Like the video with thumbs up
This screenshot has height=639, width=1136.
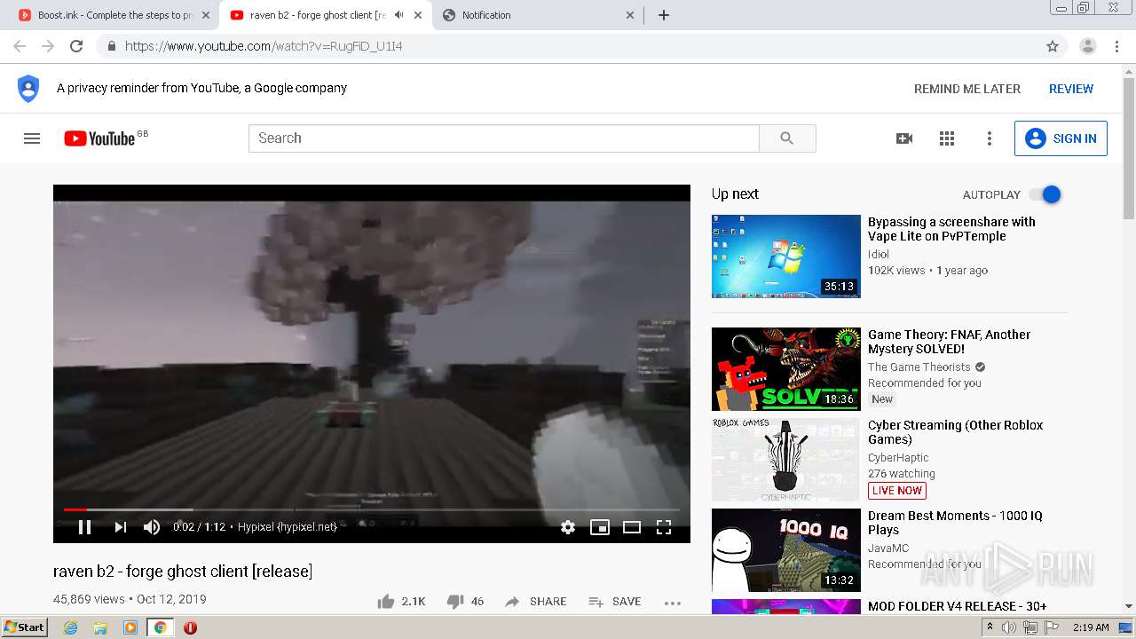coord(402,602)
